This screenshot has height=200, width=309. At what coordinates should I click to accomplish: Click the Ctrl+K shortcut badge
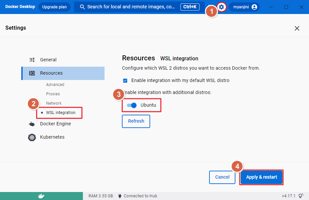[190, 7]
